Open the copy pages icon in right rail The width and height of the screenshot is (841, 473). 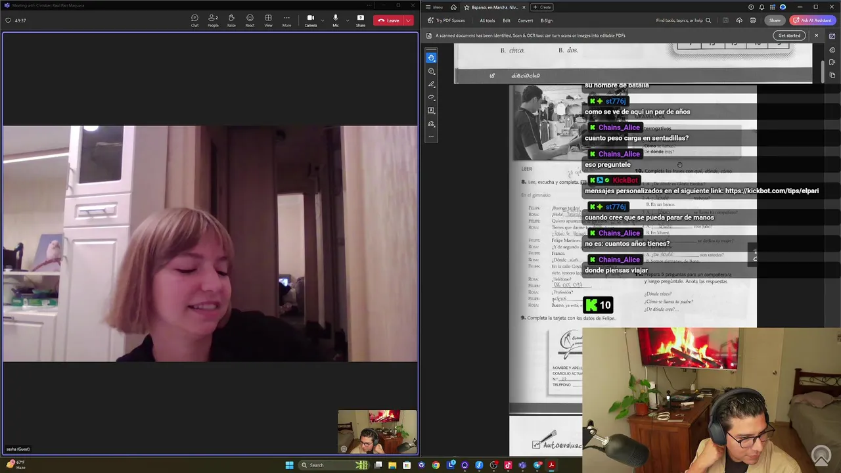[832, 75]
